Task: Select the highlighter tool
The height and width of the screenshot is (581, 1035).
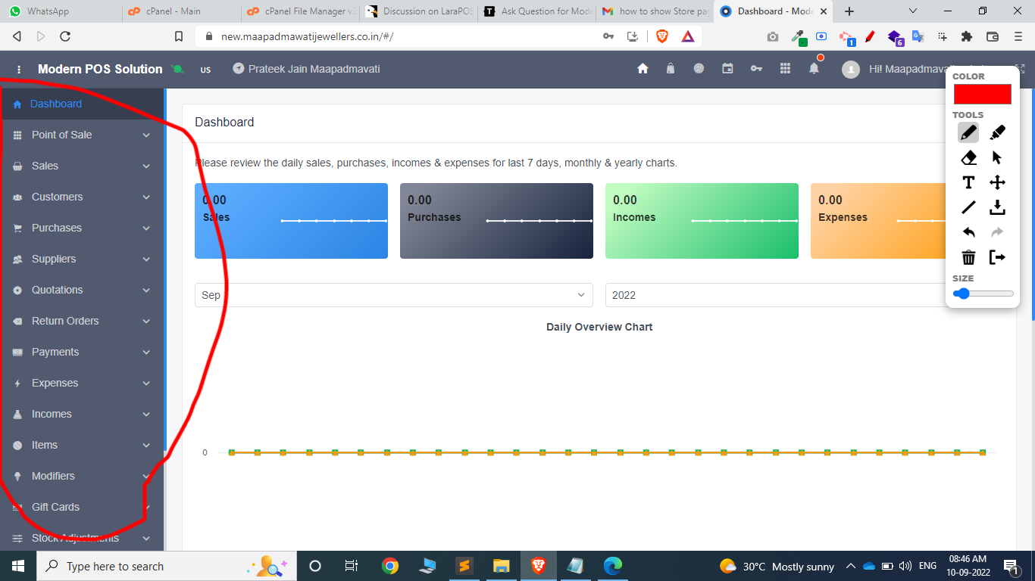Action: [997, 132]
